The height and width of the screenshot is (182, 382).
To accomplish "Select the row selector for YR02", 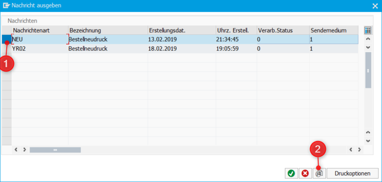I will (x=7, y=48).
